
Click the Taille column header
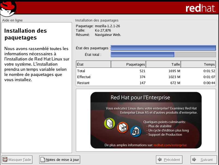163,64
